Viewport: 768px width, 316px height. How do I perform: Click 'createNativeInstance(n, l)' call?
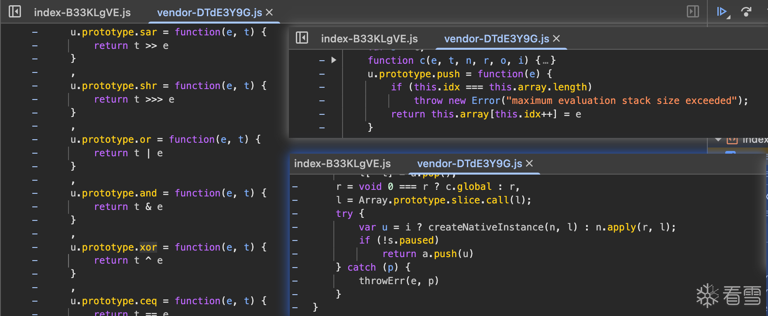[x=503, y=227]
